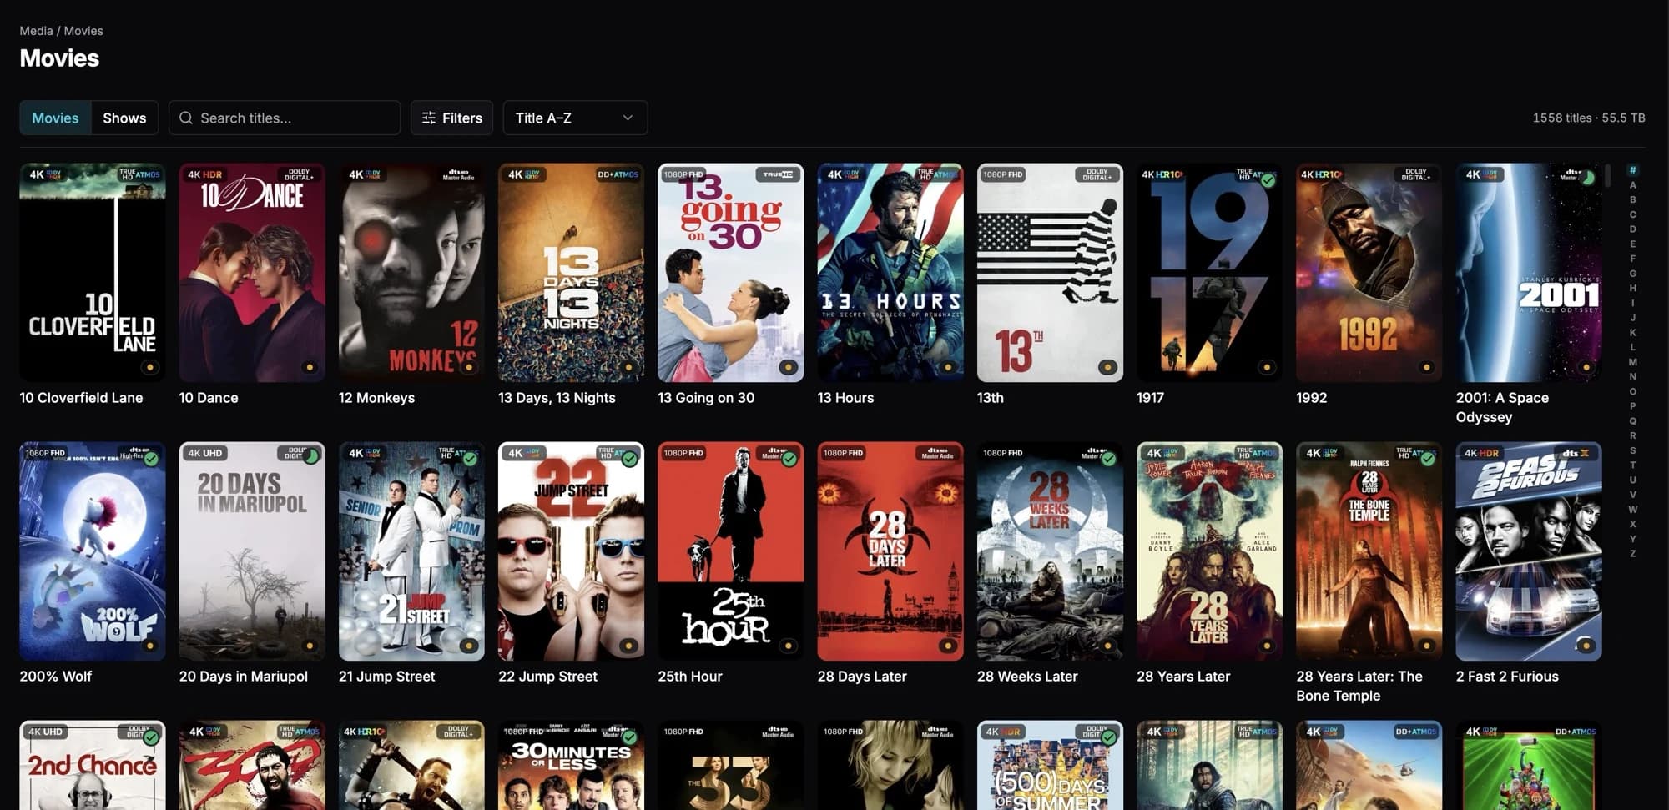Click the yellow dot badge on 1917 poster

pos(1267,367)
